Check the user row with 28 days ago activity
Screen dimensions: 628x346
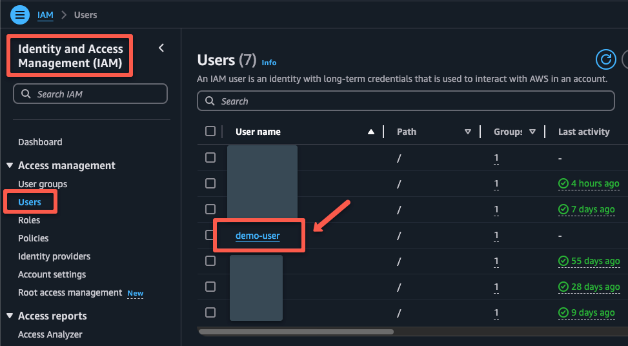pyautogui.click(x=210, y=287)
